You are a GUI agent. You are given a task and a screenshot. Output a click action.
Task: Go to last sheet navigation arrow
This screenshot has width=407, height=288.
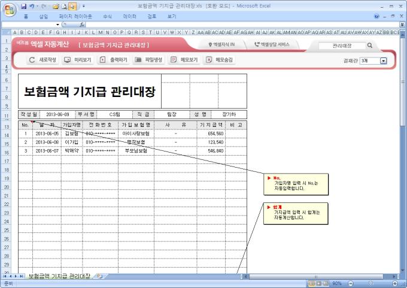point(22,276)
